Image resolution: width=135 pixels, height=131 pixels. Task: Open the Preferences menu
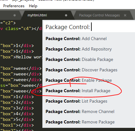[14, 6]
